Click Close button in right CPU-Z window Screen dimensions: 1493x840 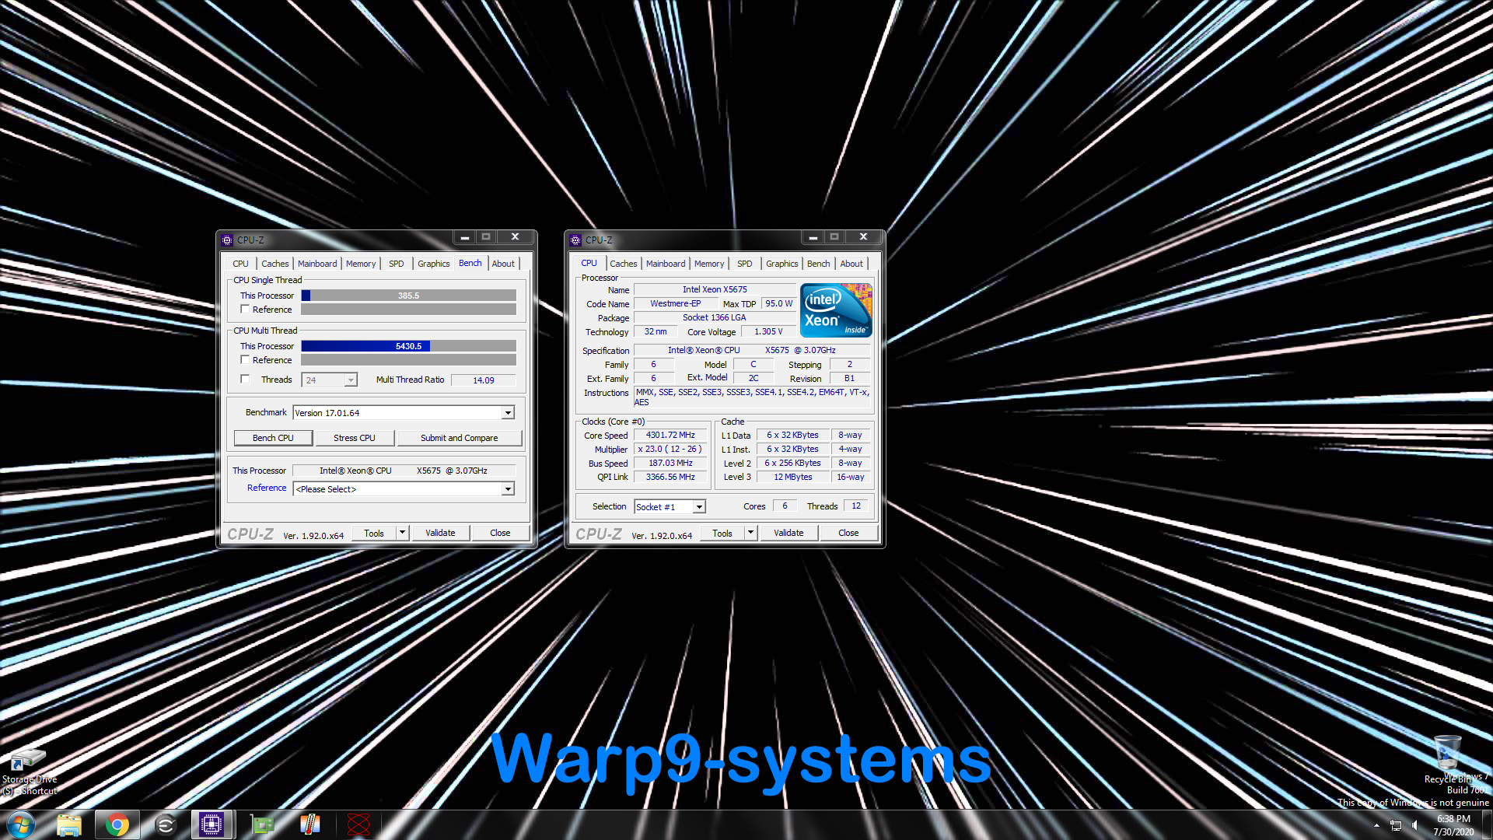[848, 533]
